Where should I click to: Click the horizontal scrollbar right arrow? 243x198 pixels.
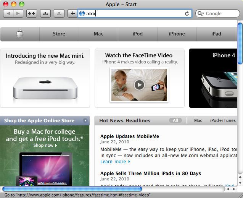(x=234, y=189)
